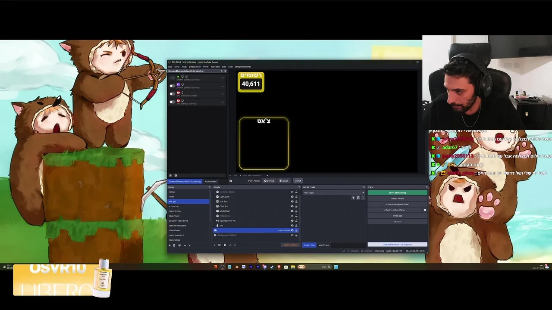Pop out the StreamElements Multi-Streaming dock
Image resolution: width=552 pixels, height=310 pixels.
(222, 71)
